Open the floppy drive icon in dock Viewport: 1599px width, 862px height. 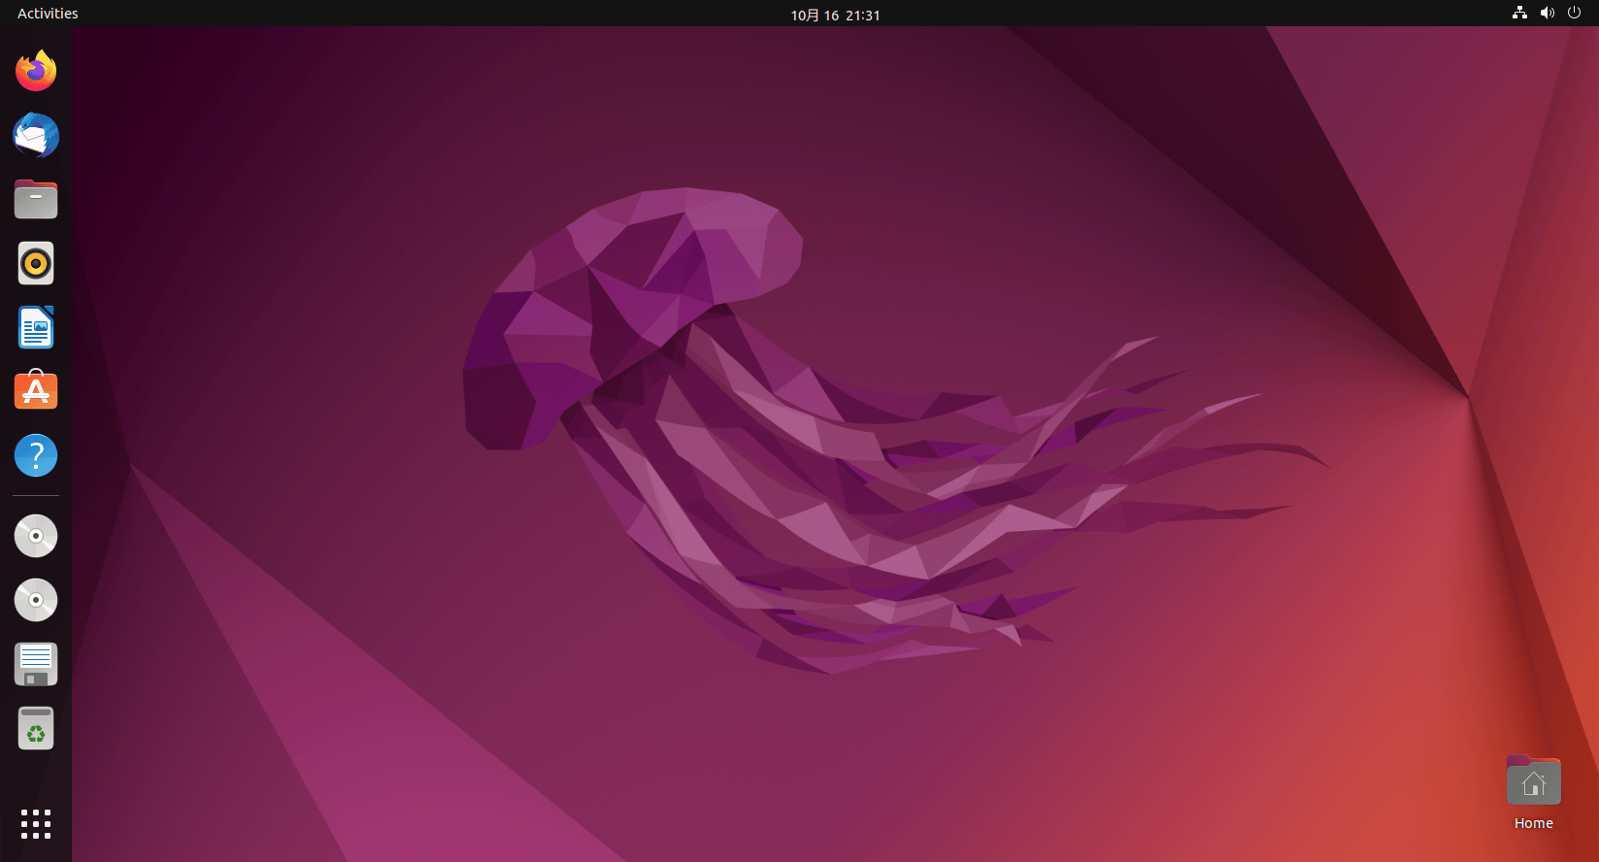tap(36, 665)
